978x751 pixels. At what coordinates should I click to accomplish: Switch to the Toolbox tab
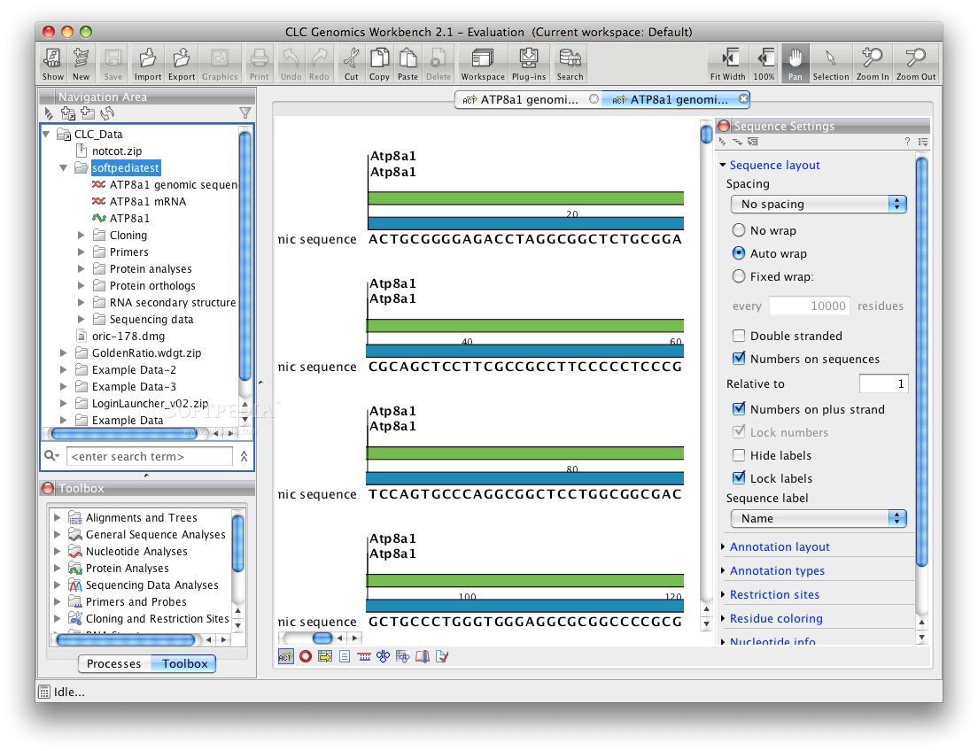tap(184, 663)
